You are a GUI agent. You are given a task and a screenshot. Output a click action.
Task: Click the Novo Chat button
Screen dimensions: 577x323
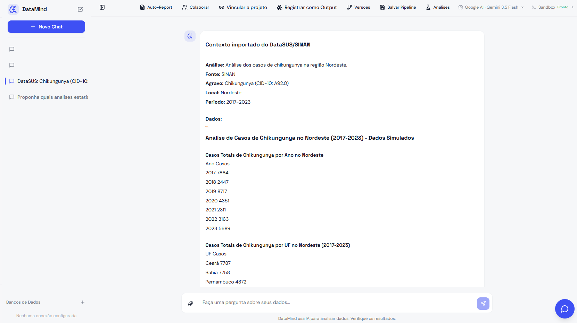click(x=46, y=27)
